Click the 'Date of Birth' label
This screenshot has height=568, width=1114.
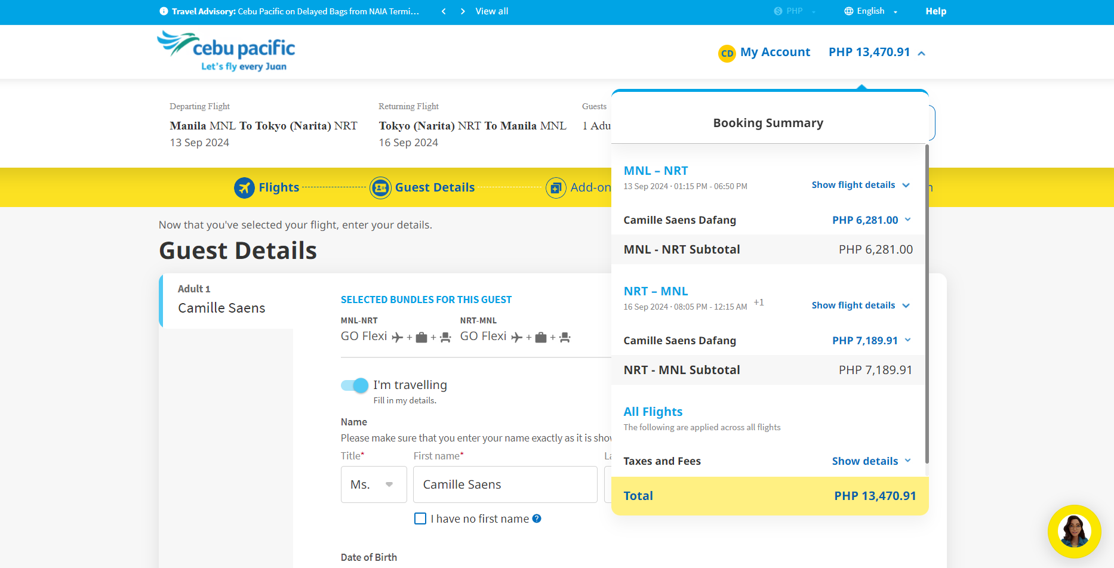pos(369,557)
